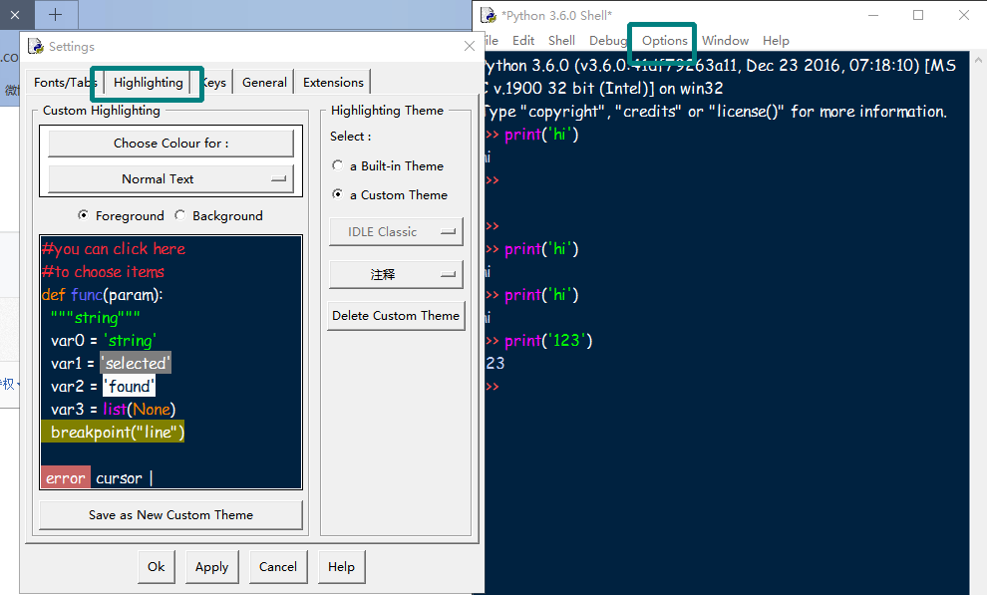Close the Settings dialog
The height and width of the screenshot is (595, 987).
[x=469, y=46]
